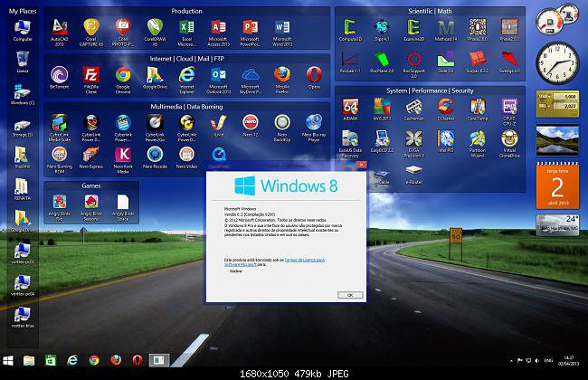Screen dimensions: 588x380
Task: Click the orange calendar gadget
Action: (x=557, y=185)
